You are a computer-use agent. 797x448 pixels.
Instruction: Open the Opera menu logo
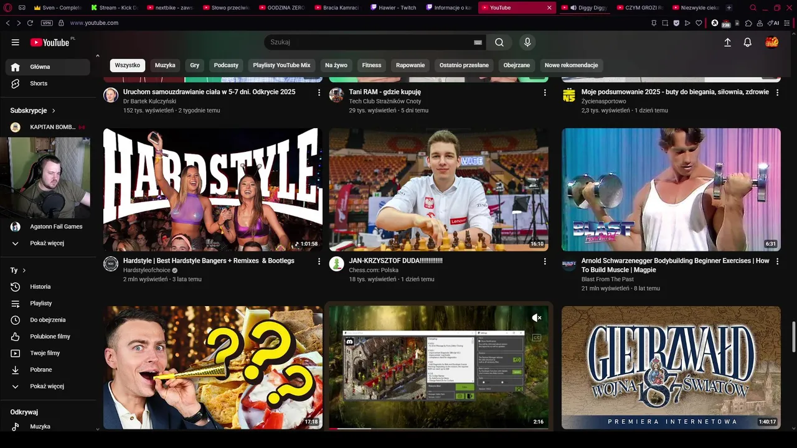point(7,7)
